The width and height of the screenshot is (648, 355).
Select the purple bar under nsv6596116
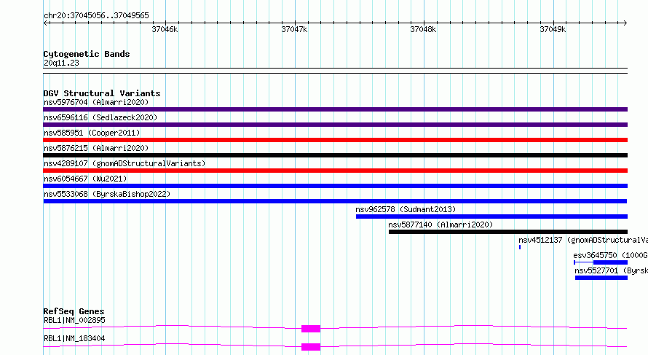click(x=335, y=125)
